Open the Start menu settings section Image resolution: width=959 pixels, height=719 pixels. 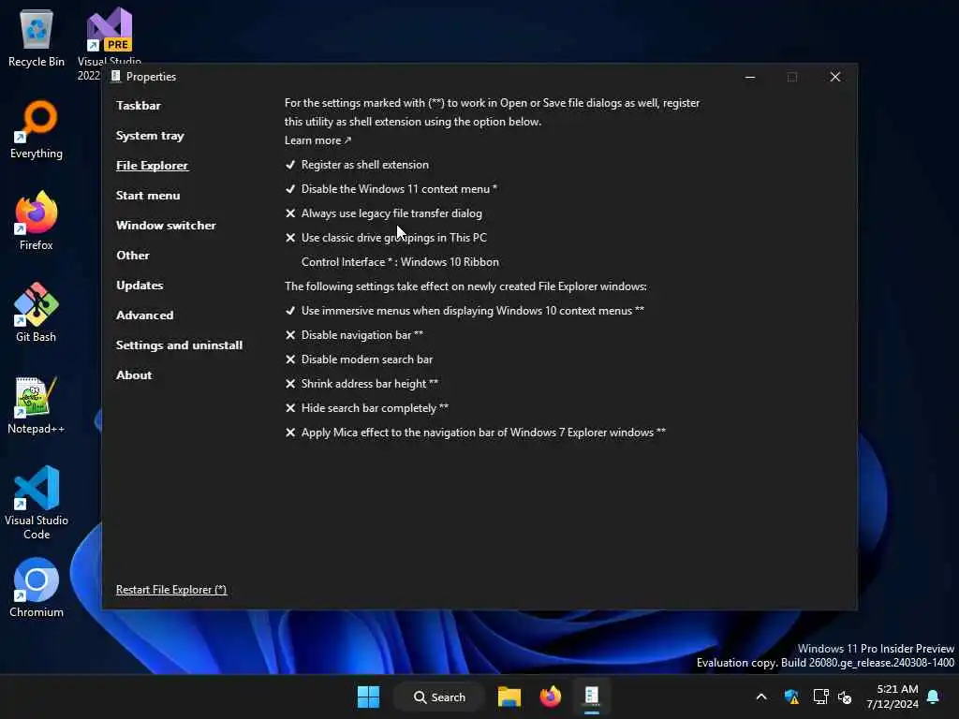148,195
